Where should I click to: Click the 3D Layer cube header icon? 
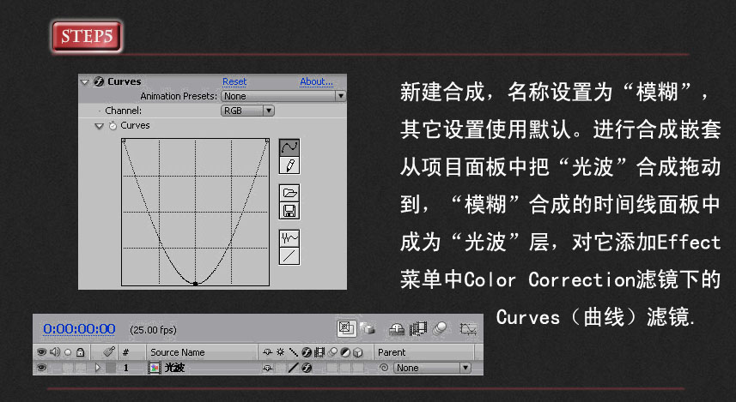pos(357,352)
